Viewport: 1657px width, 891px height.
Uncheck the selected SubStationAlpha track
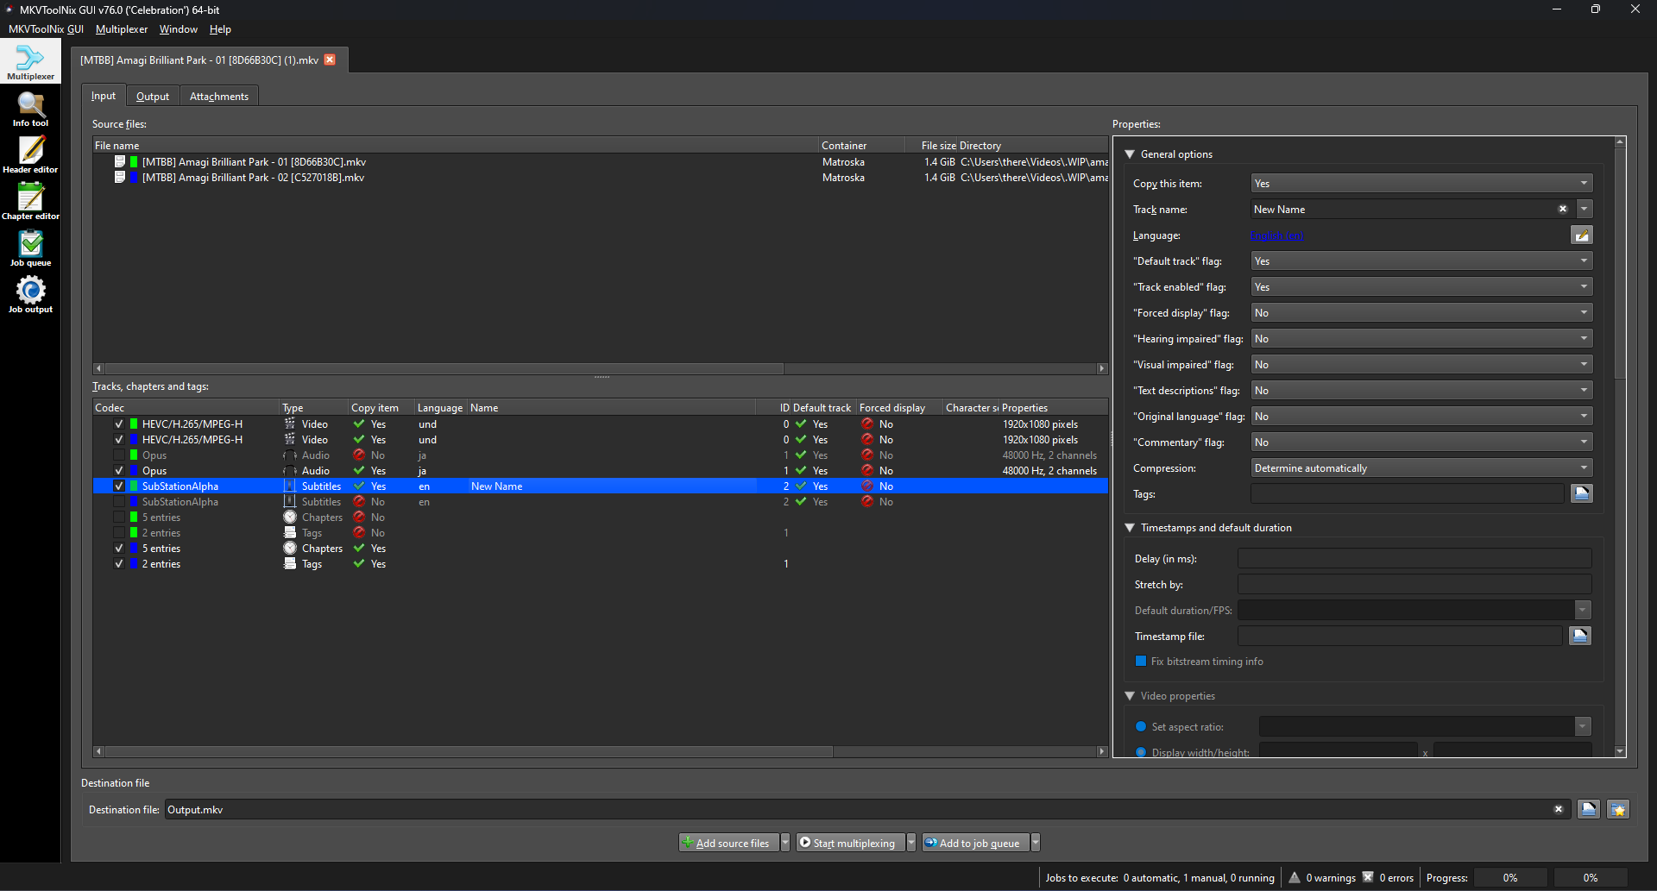(x=119, y=486)
